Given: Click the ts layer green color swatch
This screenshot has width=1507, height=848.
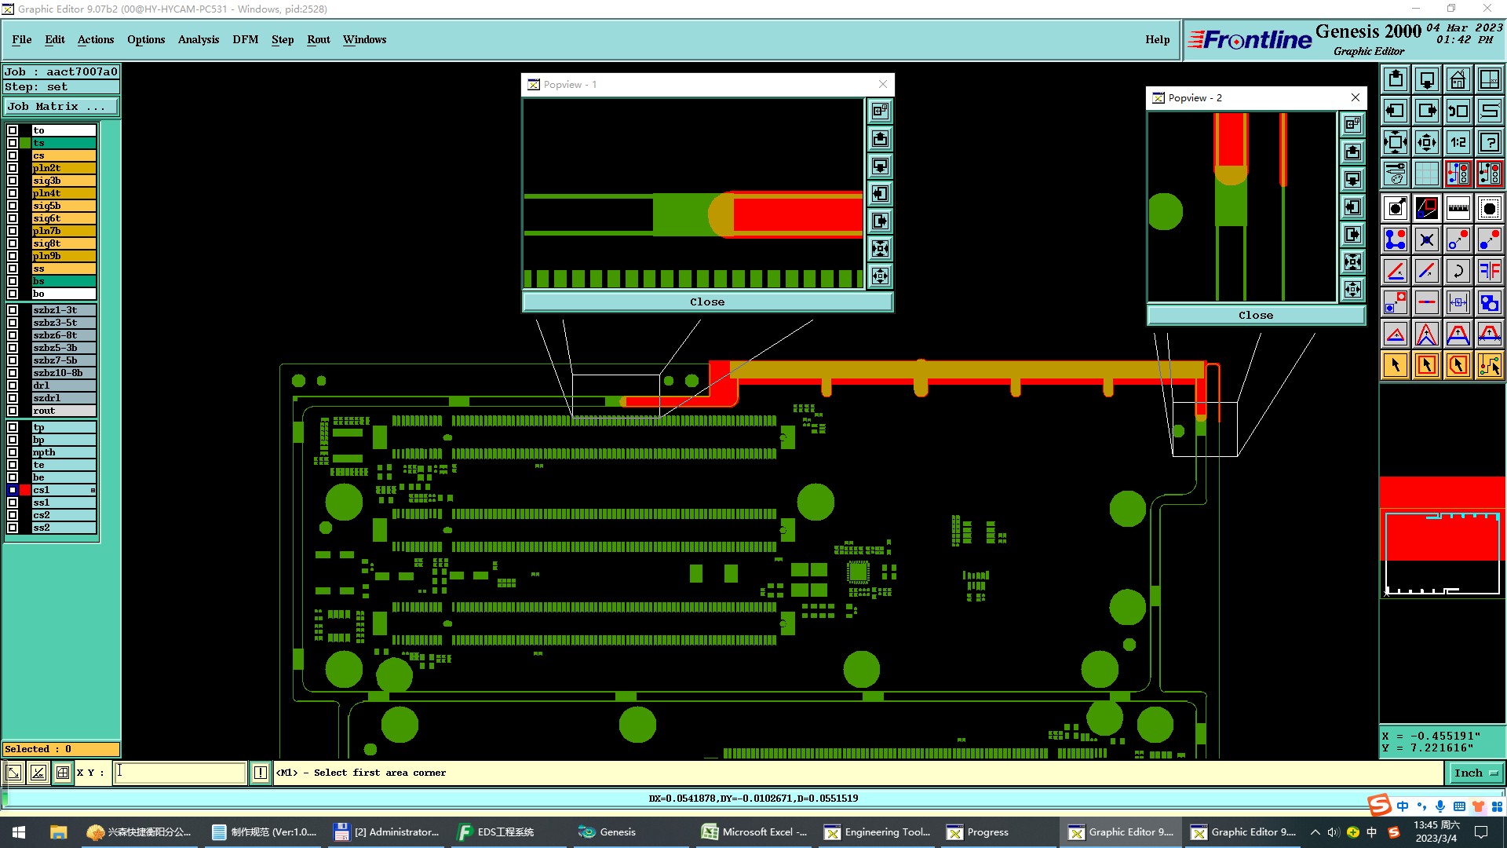Looking at the screenshot, I should click(25, 143).
